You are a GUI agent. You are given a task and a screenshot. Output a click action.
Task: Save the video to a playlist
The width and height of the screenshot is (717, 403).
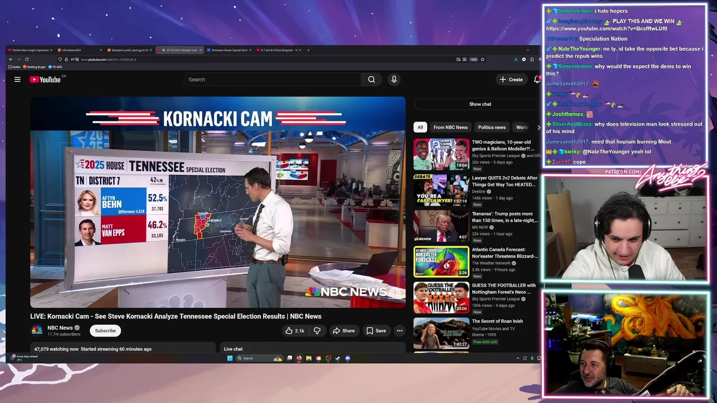[376, 331]
